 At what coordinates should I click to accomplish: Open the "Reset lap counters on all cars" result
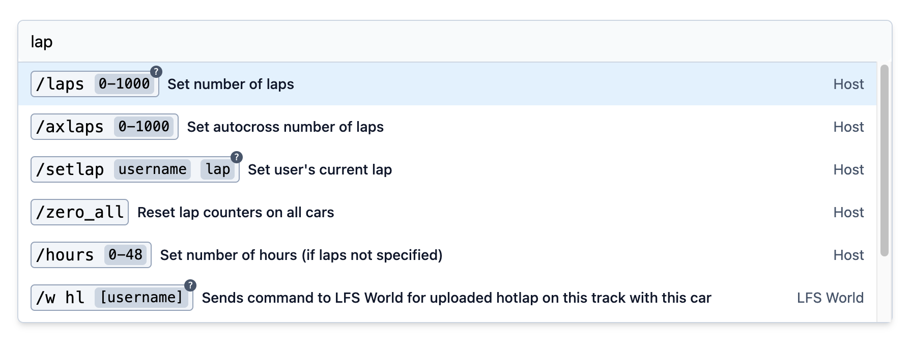pyautogui.click(x=236, y=213)
